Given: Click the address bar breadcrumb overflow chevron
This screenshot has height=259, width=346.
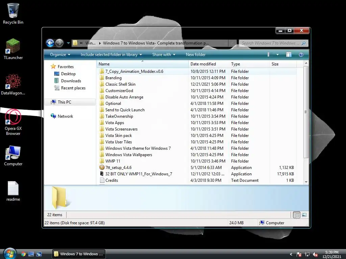Looking at the screenshot, I should (x=81, y=43).
